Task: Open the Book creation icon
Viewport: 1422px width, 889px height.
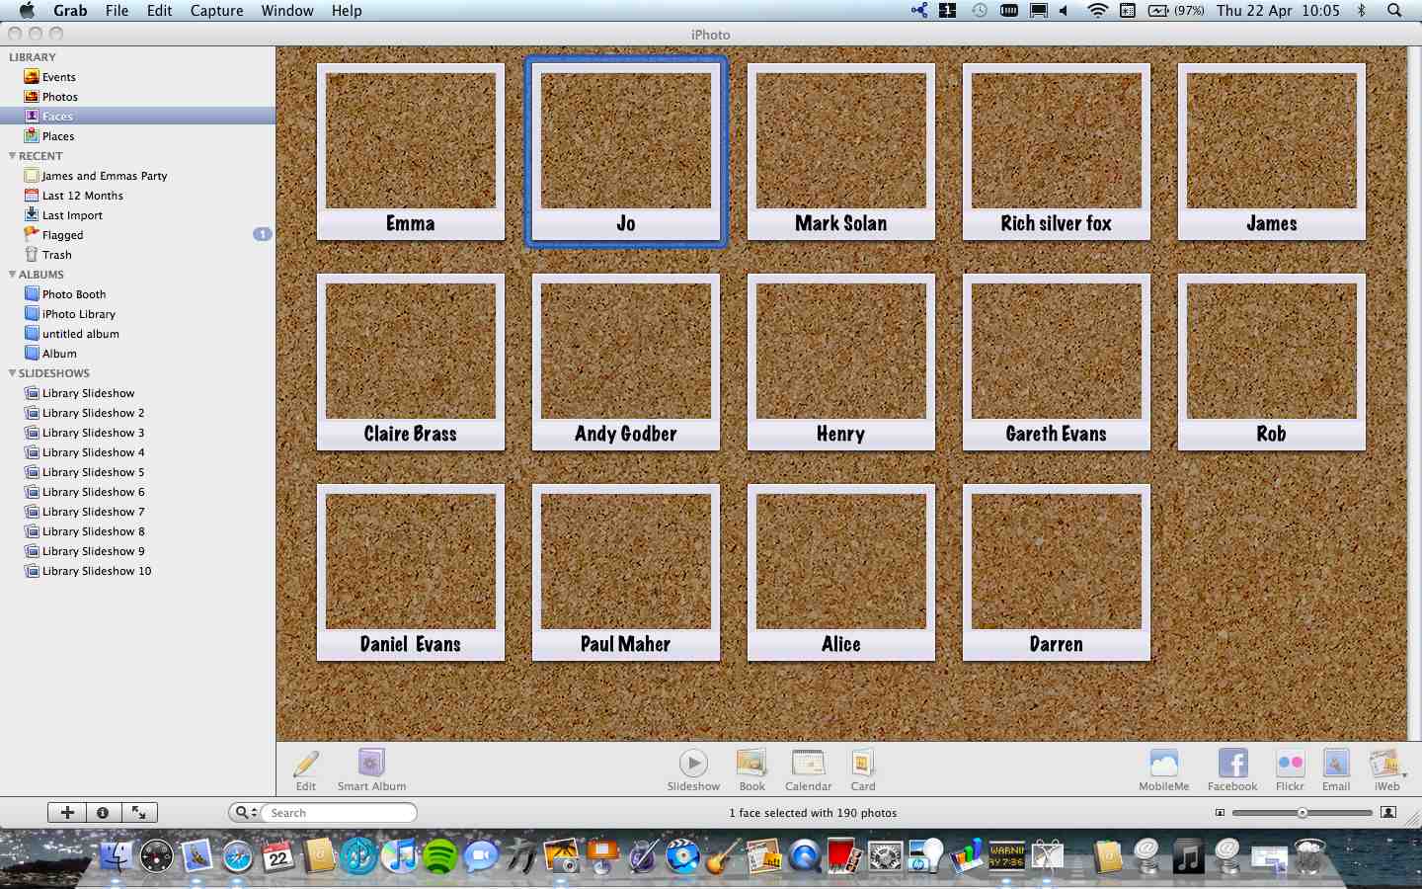Action: point(751,763)
